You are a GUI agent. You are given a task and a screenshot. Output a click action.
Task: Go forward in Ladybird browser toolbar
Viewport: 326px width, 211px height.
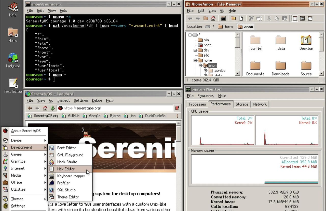37,108
